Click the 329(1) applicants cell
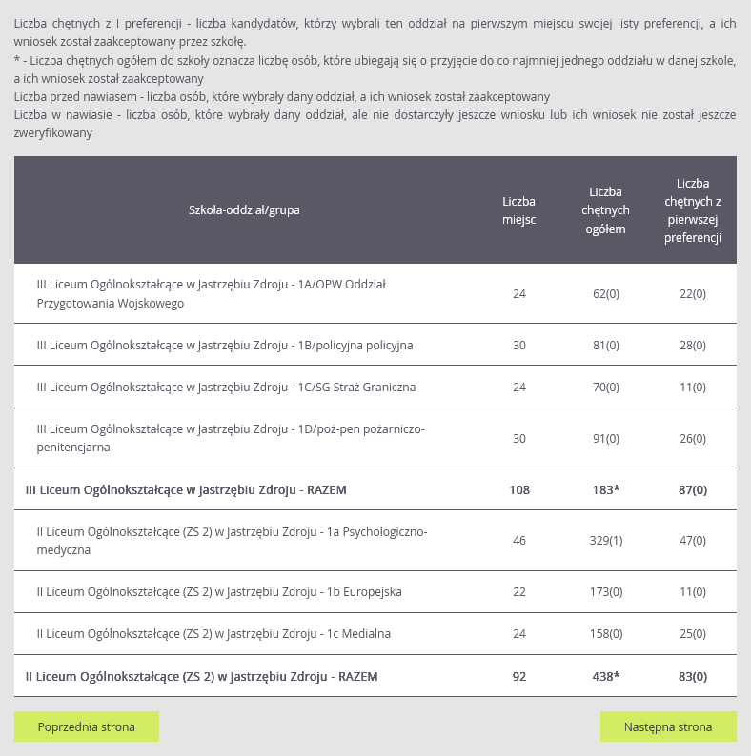This screenshot has height=756, width=751. click(x=606, y=541)
